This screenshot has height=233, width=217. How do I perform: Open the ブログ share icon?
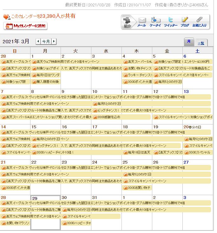(x=185, y=22)
